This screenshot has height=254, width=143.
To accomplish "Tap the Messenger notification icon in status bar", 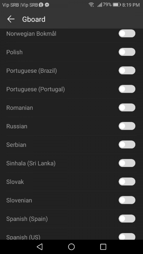I will (47, 5).
